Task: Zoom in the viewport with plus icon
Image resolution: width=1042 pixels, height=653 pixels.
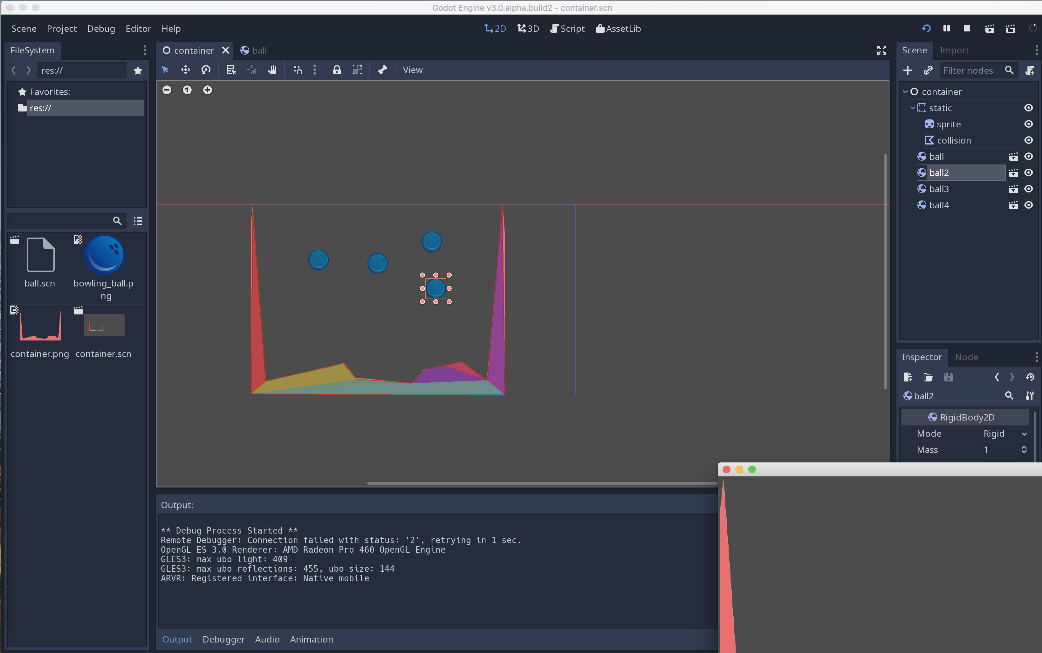Action: 208,90
